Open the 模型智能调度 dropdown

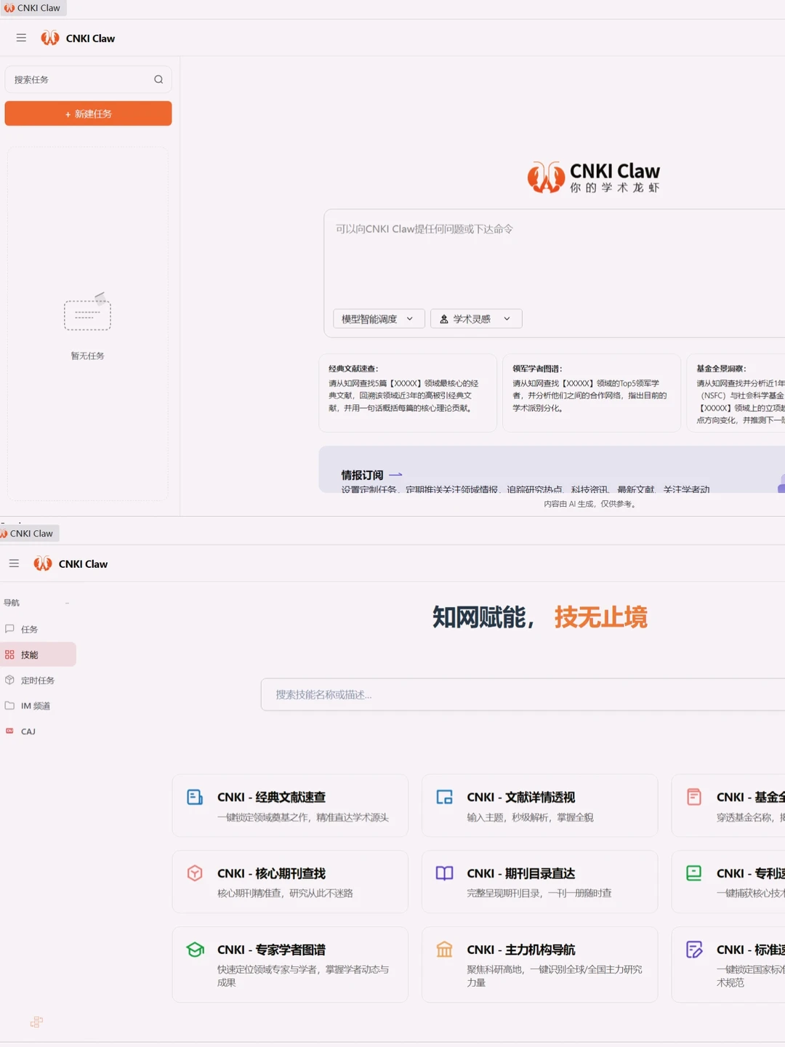pyautogui.click(x=379, y=318)
